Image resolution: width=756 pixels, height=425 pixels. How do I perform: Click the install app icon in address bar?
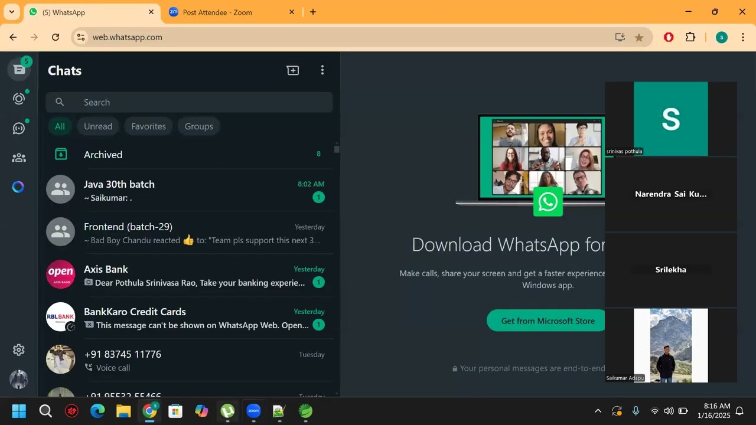pyautogui.click(x=620, y=37)
